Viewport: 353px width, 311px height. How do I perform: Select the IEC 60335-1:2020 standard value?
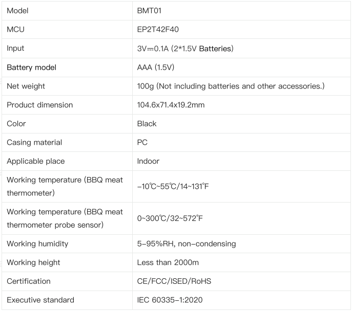pyautogui.click(x=170, y=300)
